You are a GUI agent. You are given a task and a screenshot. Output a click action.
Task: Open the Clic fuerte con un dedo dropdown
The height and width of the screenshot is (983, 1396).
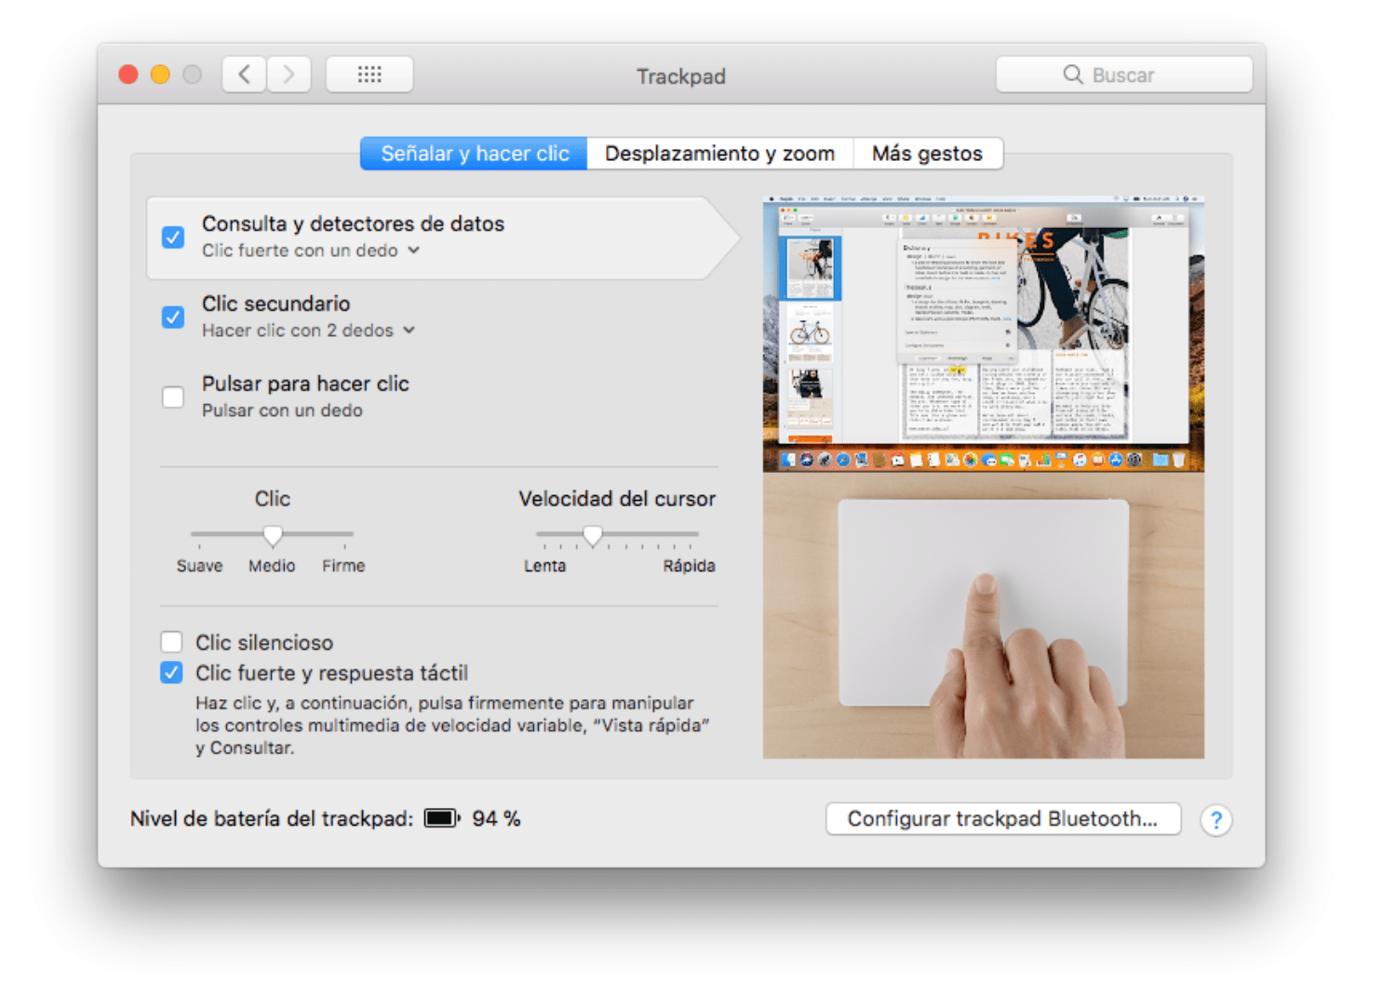311,250
